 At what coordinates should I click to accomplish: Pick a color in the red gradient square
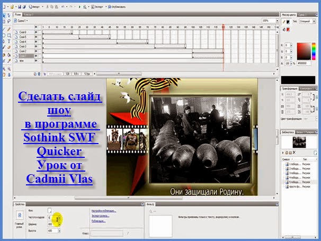pos(304,51)
